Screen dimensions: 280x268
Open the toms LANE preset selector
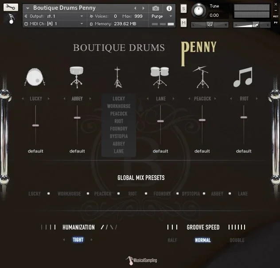click(x=161, y=99)
